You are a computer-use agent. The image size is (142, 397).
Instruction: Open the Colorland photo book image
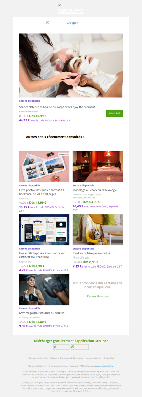44,166
